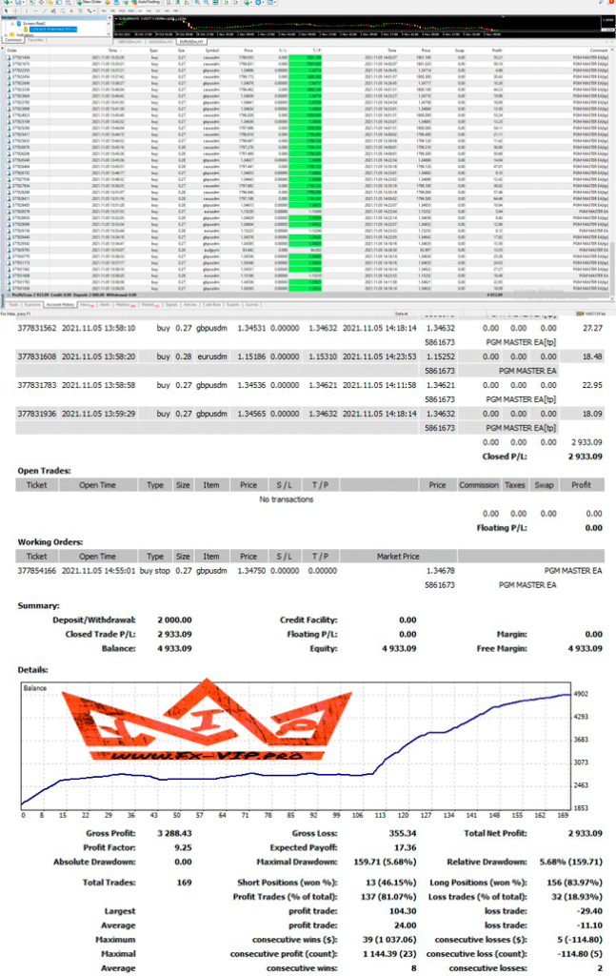Click the icon of order 377823339

point(7,90)
